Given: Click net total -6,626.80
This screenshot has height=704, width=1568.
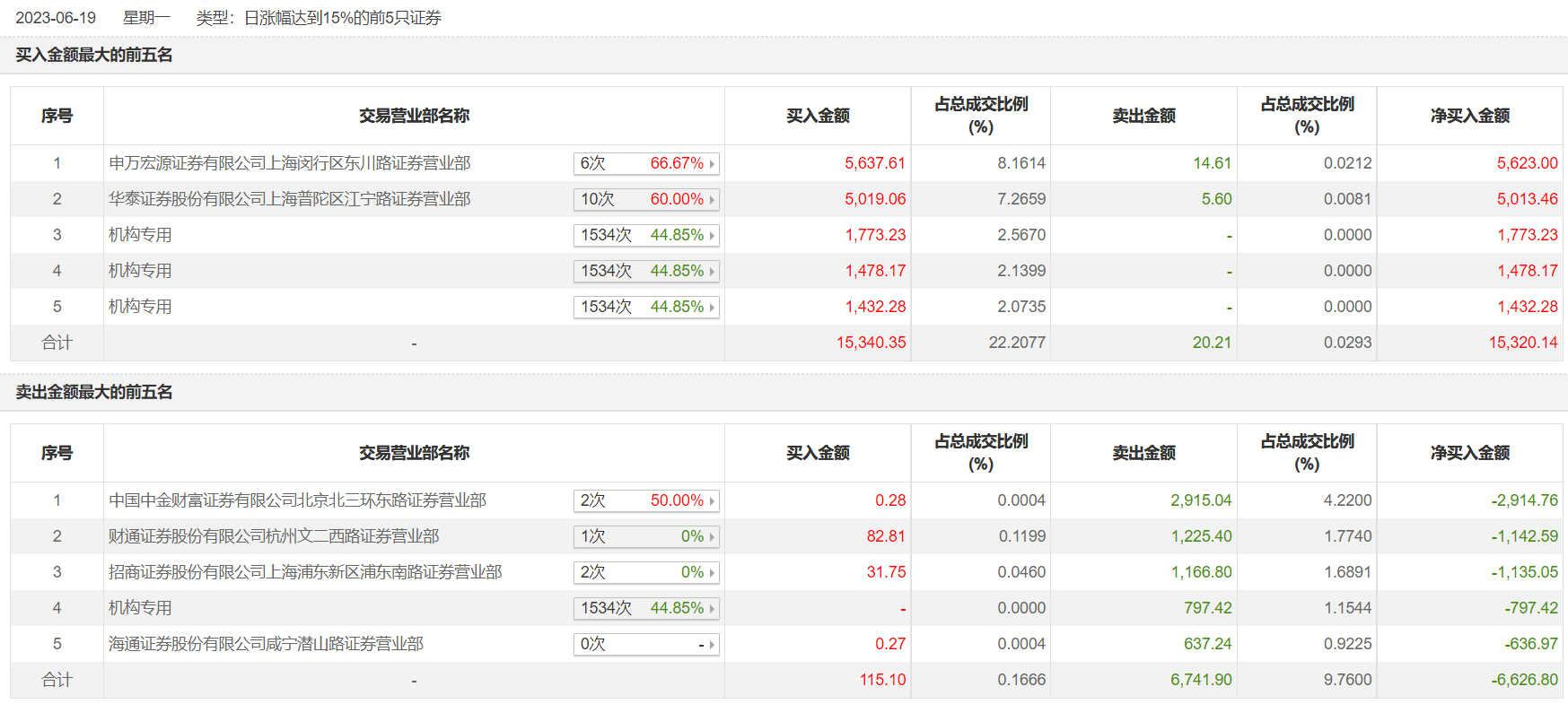Looking at the screenshot, I should [x=1525, y=680].
